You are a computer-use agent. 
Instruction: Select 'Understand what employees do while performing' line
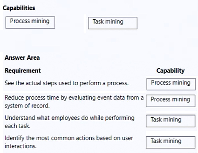coord(70,118)
